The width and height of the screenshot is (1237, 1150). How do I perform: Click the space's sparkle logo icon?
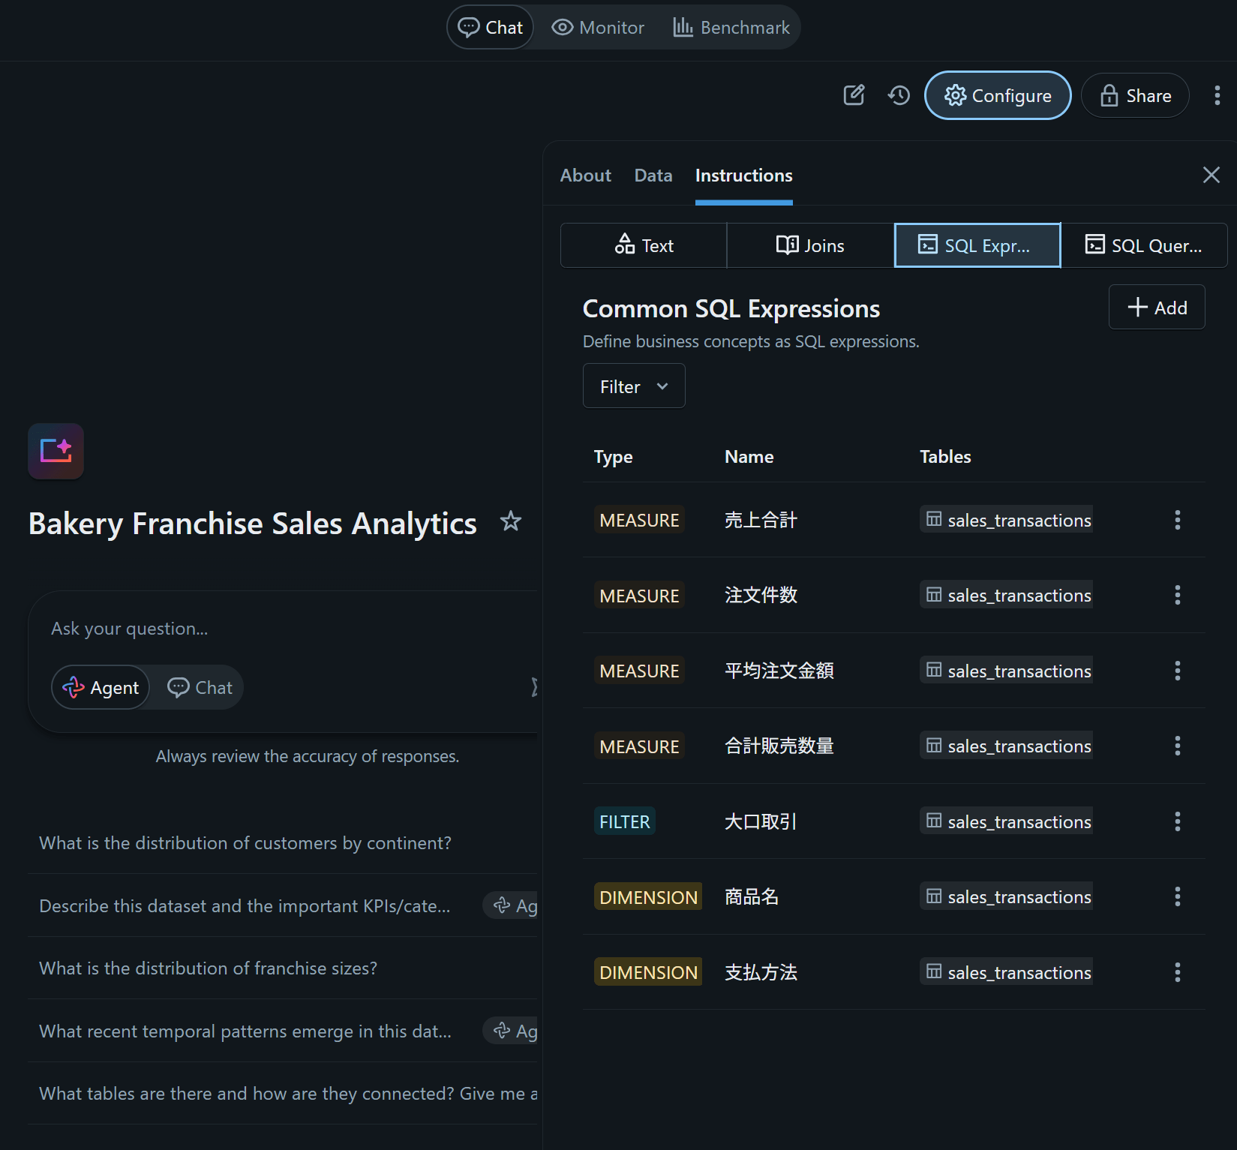pos(56,451)
